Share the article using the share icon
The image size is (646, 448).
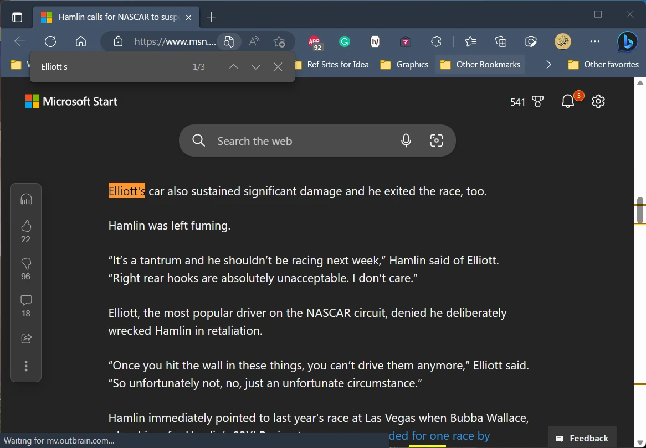[x=25, y=338]
